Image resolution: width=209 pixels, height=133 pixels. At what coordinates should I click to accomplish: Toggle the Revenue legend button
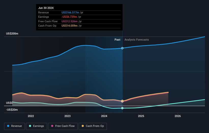tap(15, 126)
